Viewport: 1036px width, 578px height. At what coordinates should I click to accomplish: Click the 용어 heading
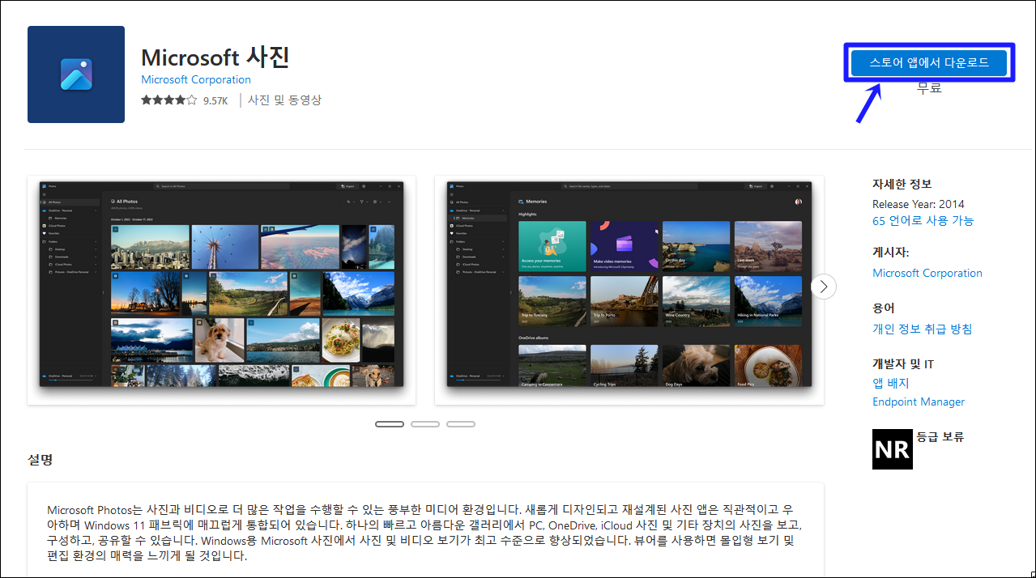[x=884, y=308]
